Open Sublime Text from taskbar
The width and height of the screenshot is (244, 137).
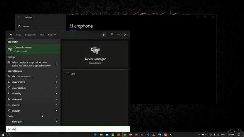(x=136, y=135)
